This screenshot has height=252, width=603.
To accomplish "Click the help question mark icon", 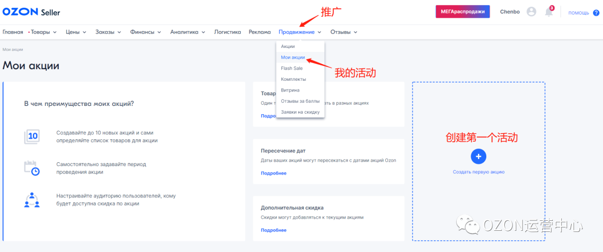I will 596,13.
